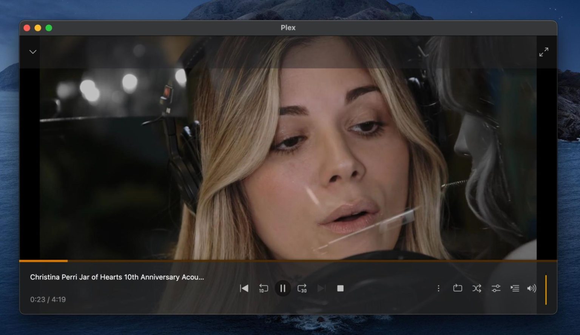The height and width of the screenshot is (335, 580).
Task: Collapse the player with the down chevron
Action: point(33,52)
